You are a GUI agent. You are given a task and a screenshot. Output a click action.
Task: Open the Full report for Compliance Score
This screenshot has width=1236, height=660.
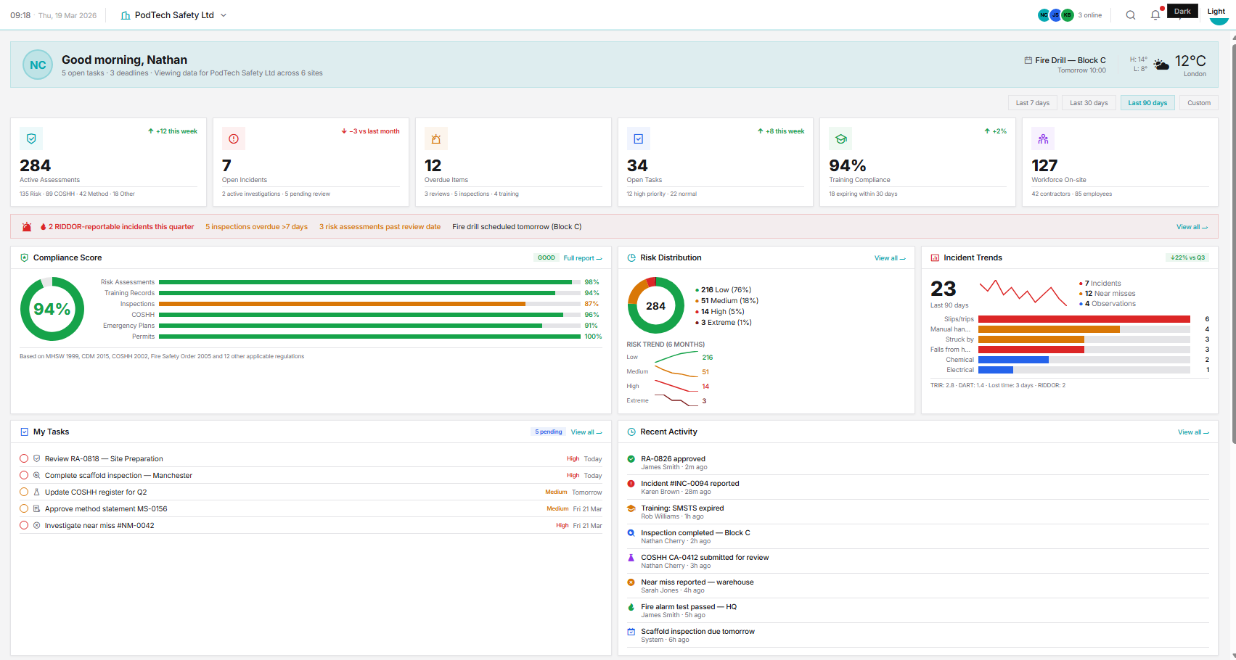coord(581,257)
